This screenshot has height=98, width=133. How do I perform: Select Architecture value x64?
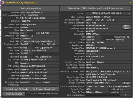[22, 33]
